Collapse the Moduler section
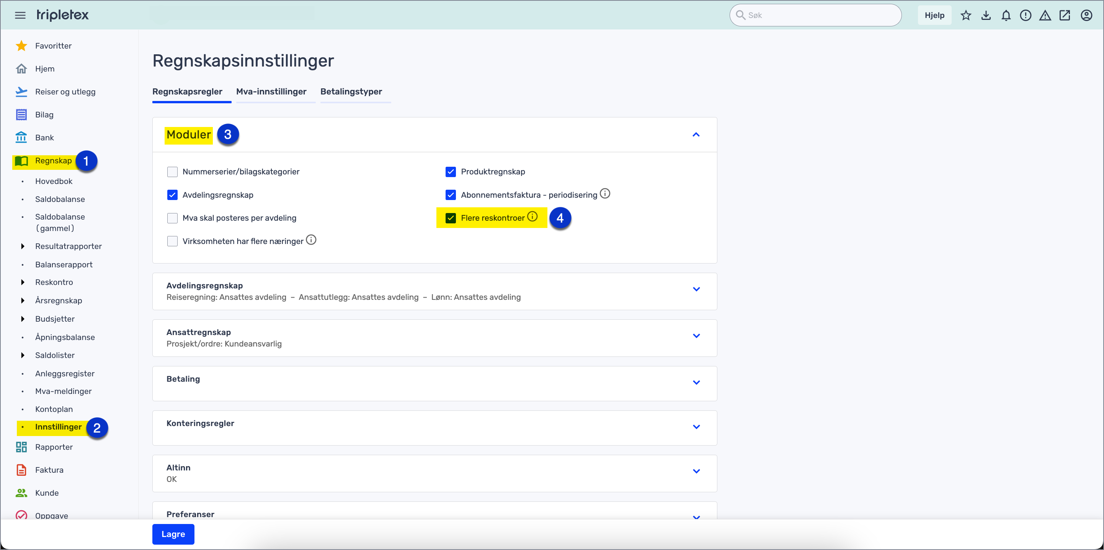The width and height of the screenshot is (1104, 550). (696, 135)
